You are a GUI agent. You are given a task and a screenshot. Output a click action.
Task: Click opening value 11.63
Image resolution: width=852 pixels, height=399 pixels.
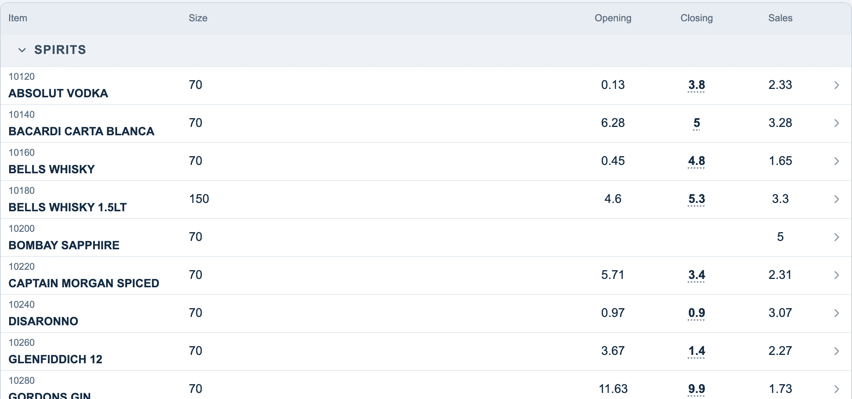click(x=613, y=389)
